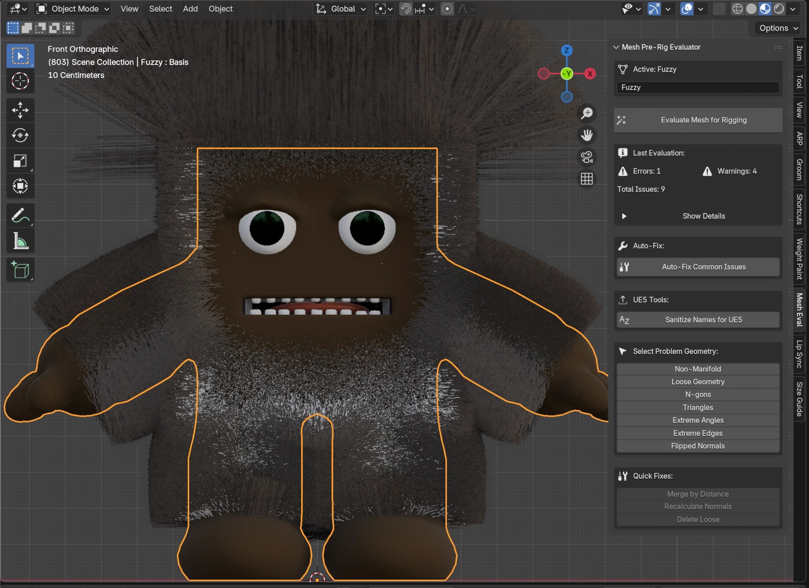
Task: Select the Annotate tool
Action: click(20, 215)
